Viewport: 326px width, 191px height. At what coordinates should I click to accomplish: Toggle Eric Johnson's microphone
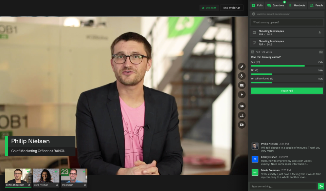point(85,185)
